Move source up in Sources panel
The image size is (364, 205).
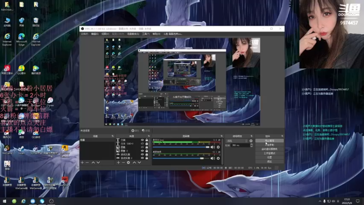tap(134, 163)
